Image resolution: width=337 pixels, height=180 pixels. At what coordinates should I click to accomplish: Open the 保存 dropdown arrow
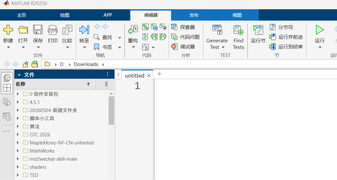point(38,47)
